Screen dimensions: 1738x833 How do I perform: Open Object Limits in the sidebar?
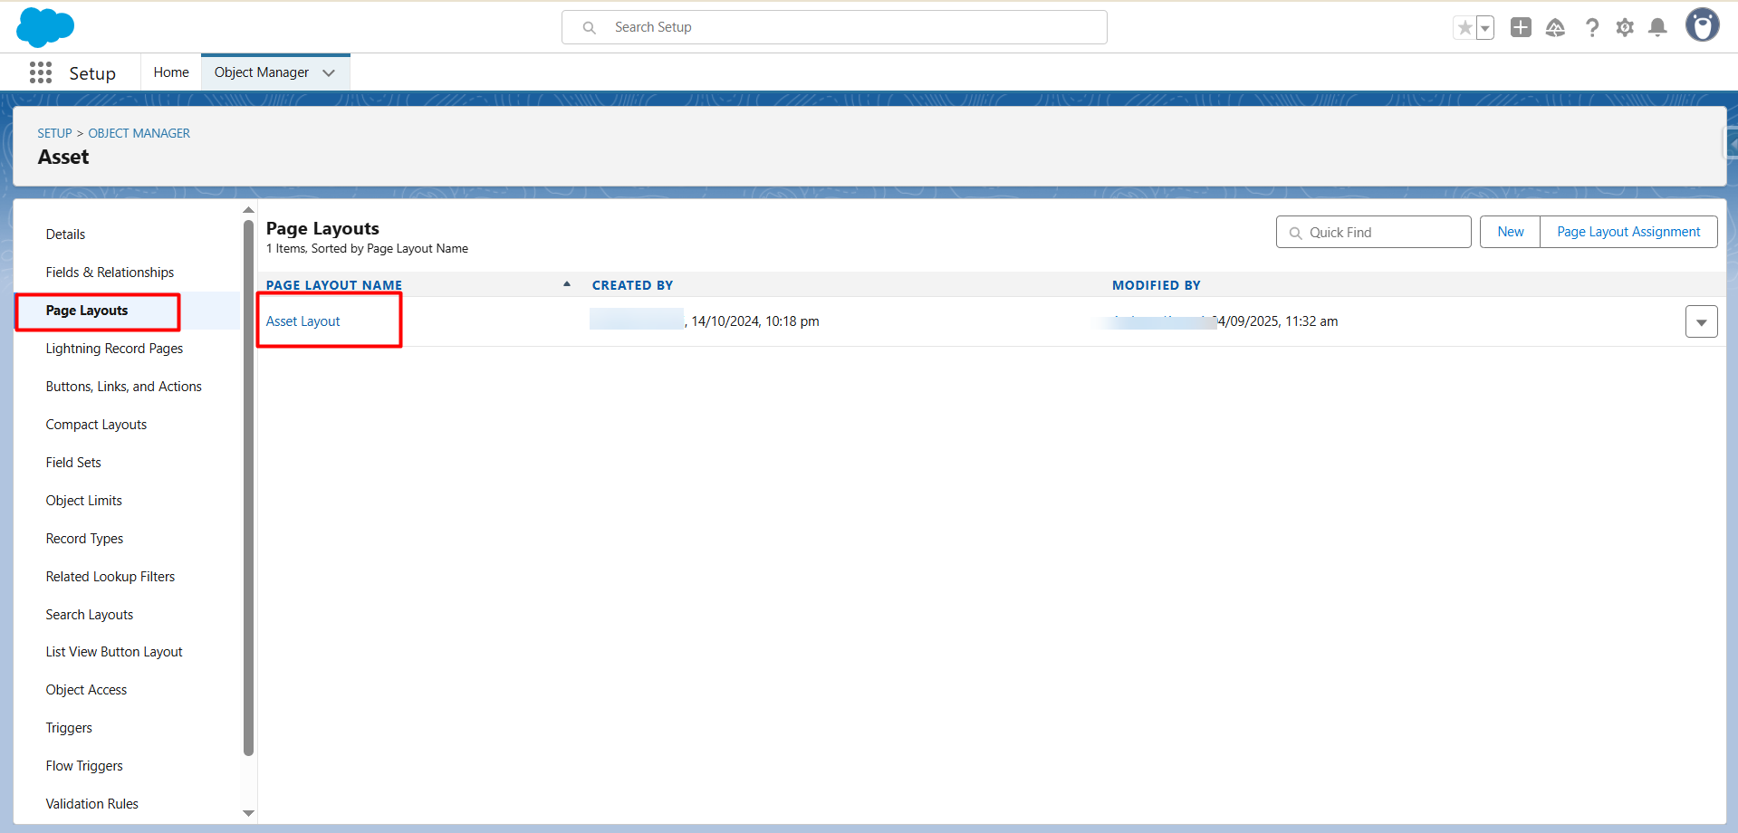83,501
